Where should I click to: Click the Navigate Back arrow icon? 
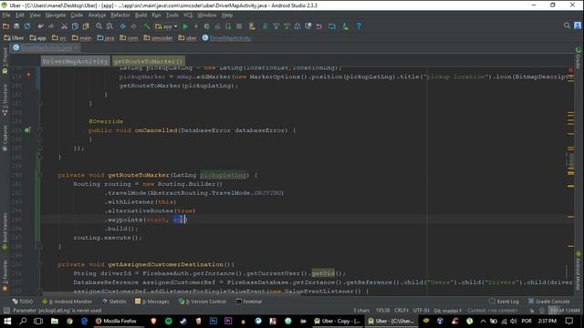pos(122,26)
